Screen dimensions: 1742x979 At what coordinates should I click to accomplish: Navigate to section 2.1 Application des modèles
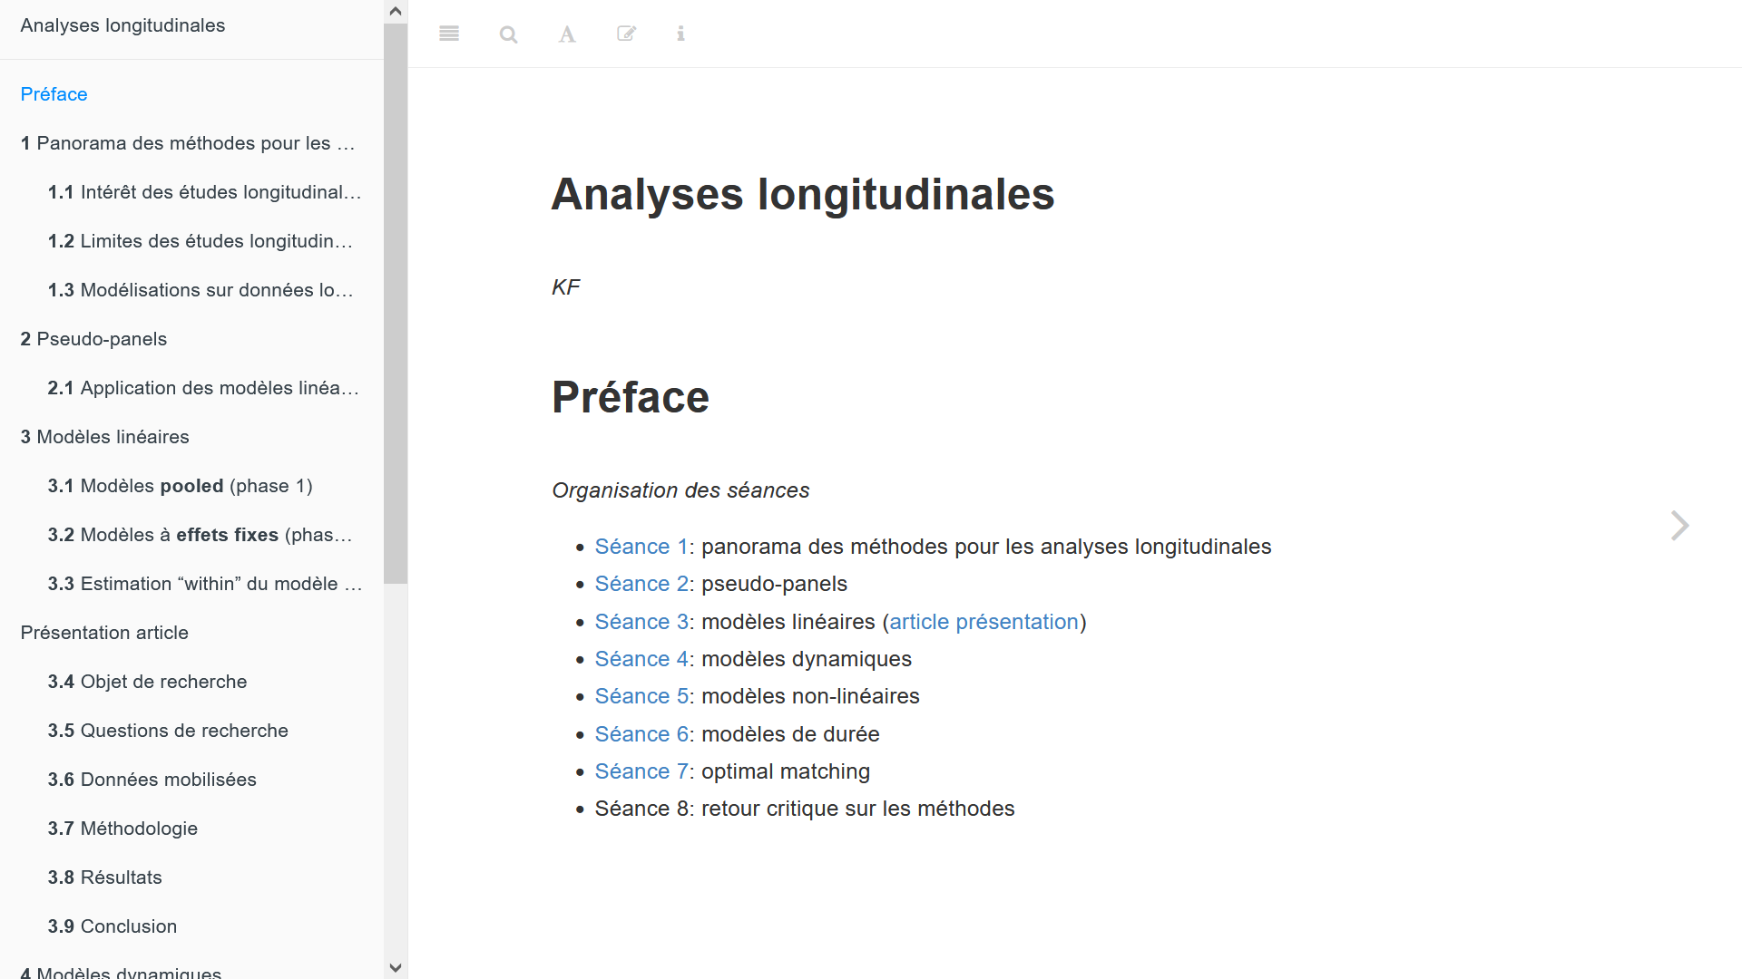(x=204, y=387)
